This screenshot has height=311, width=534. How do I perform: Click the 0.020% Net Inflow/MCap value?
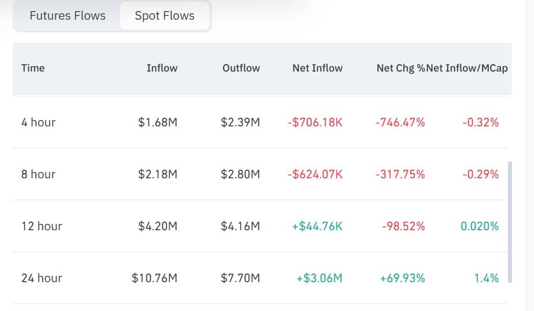(x=480, y=226)
